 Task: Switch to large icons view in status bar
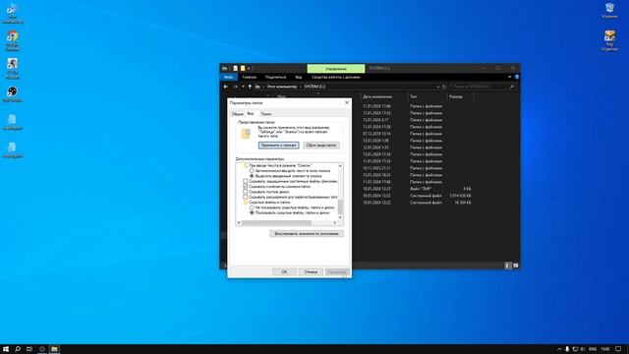pos(515,265)
